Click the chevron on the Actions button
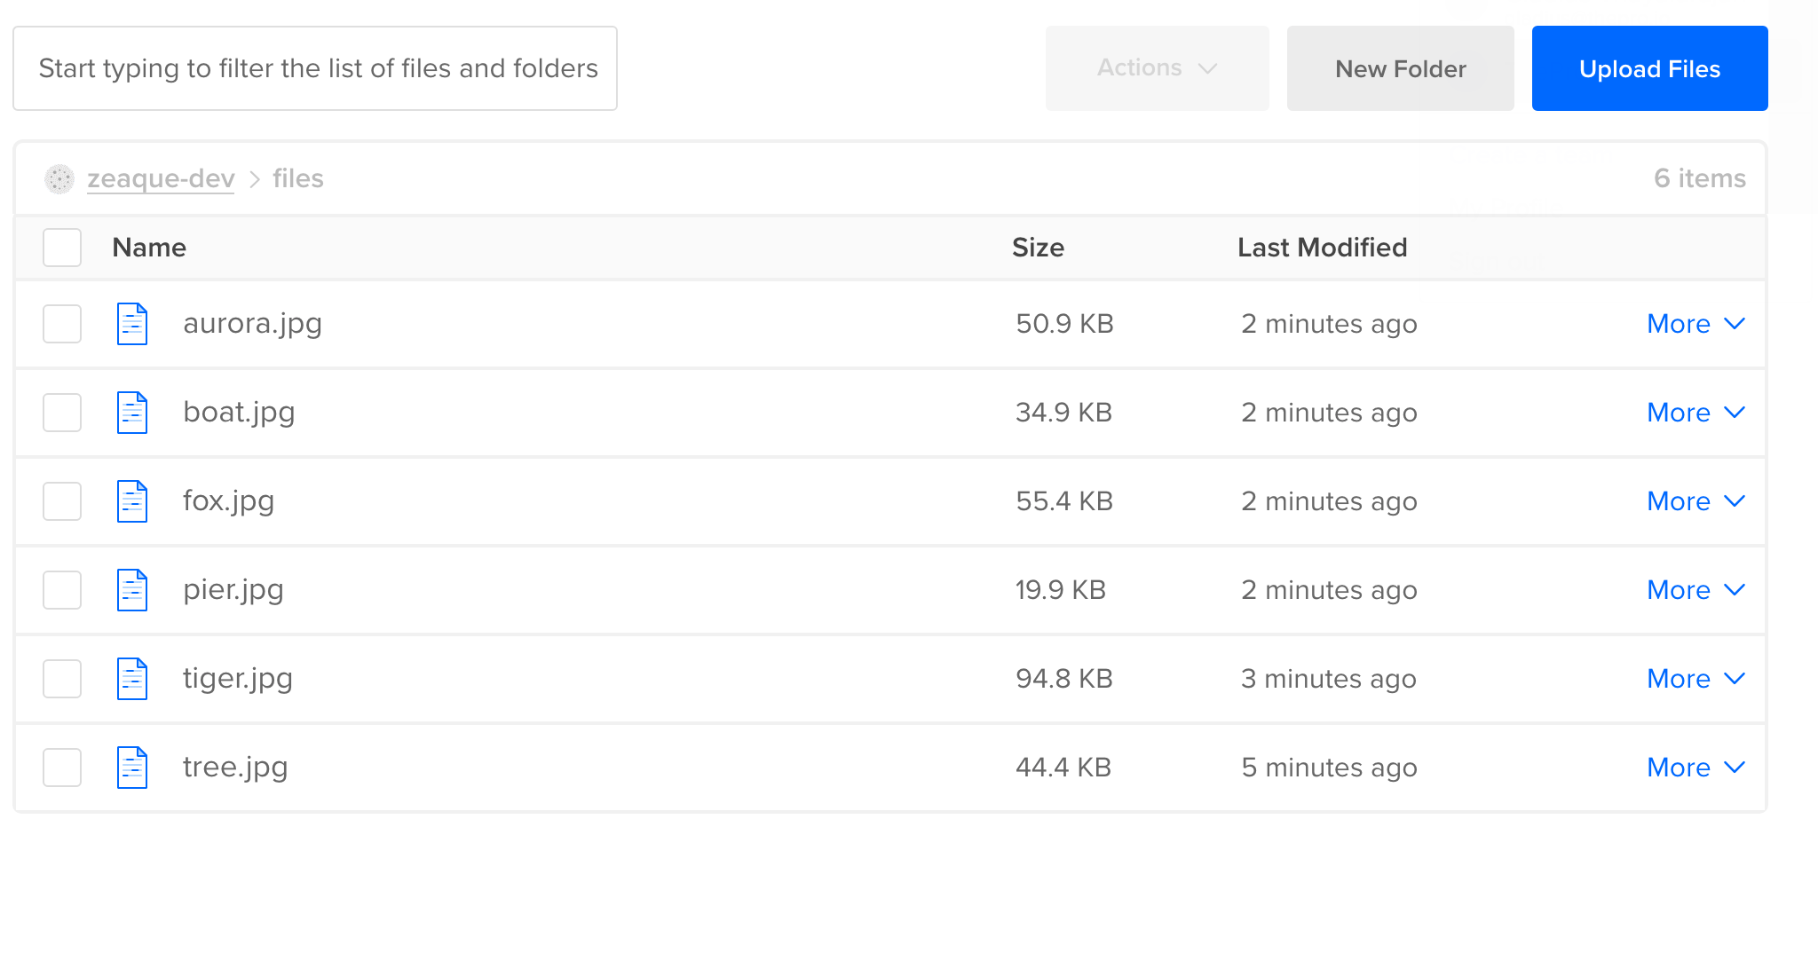Screen dimensions: 1818x953 (1209, 68)
